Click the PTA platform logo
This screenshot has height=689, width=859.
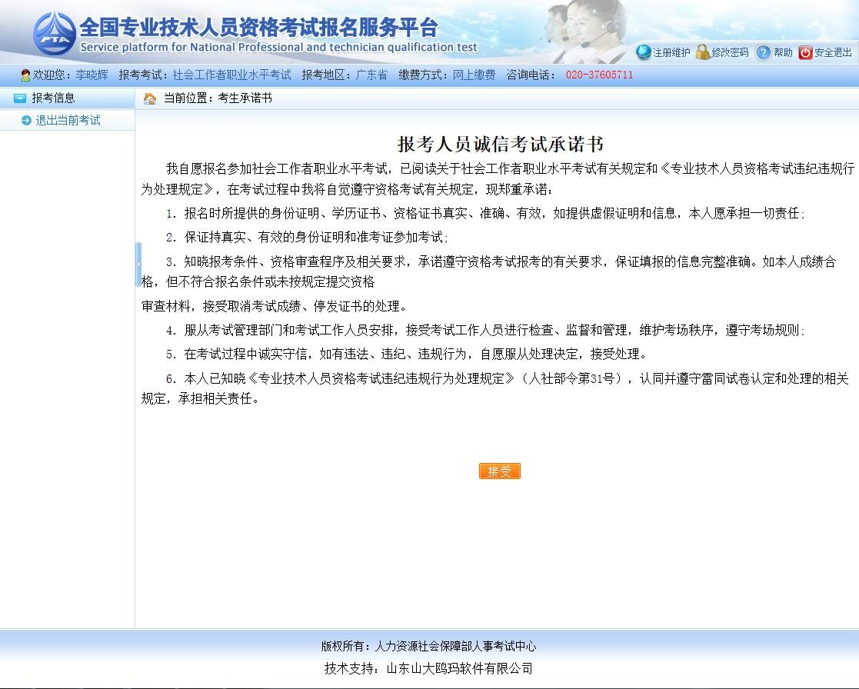[55, 35]
